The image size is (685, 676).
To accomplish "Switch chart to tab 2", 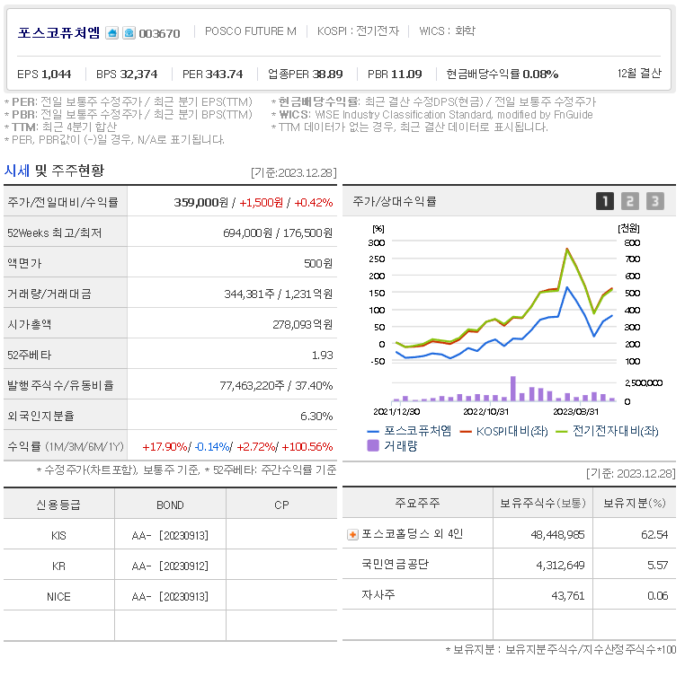I will point(630,201).
